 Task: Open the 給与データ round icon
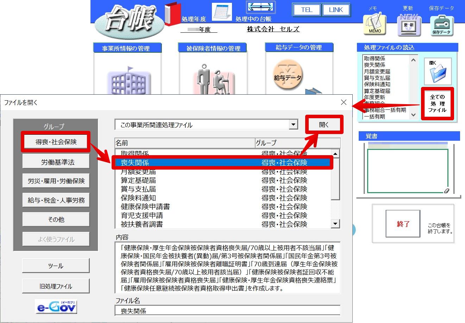pyautogui.click(x=288, y=75)
